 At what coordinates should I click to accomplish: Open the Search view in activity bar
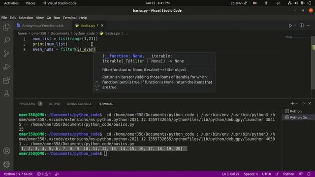point(6,40)
